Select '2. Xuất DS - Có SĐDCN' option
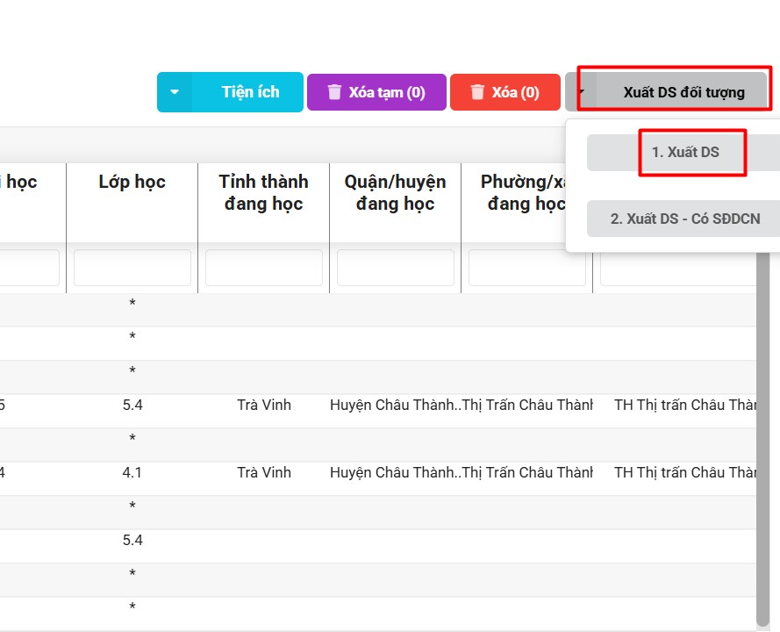The width and height of the screenshot is (780, 632). click(x=685, y=219)
